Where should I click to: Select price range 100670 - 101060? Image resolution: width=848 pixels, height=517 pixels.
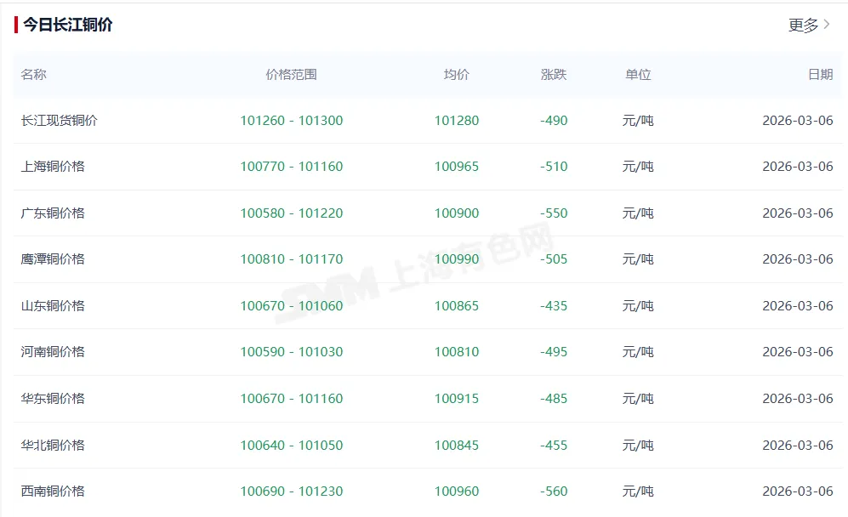[292, 305]
